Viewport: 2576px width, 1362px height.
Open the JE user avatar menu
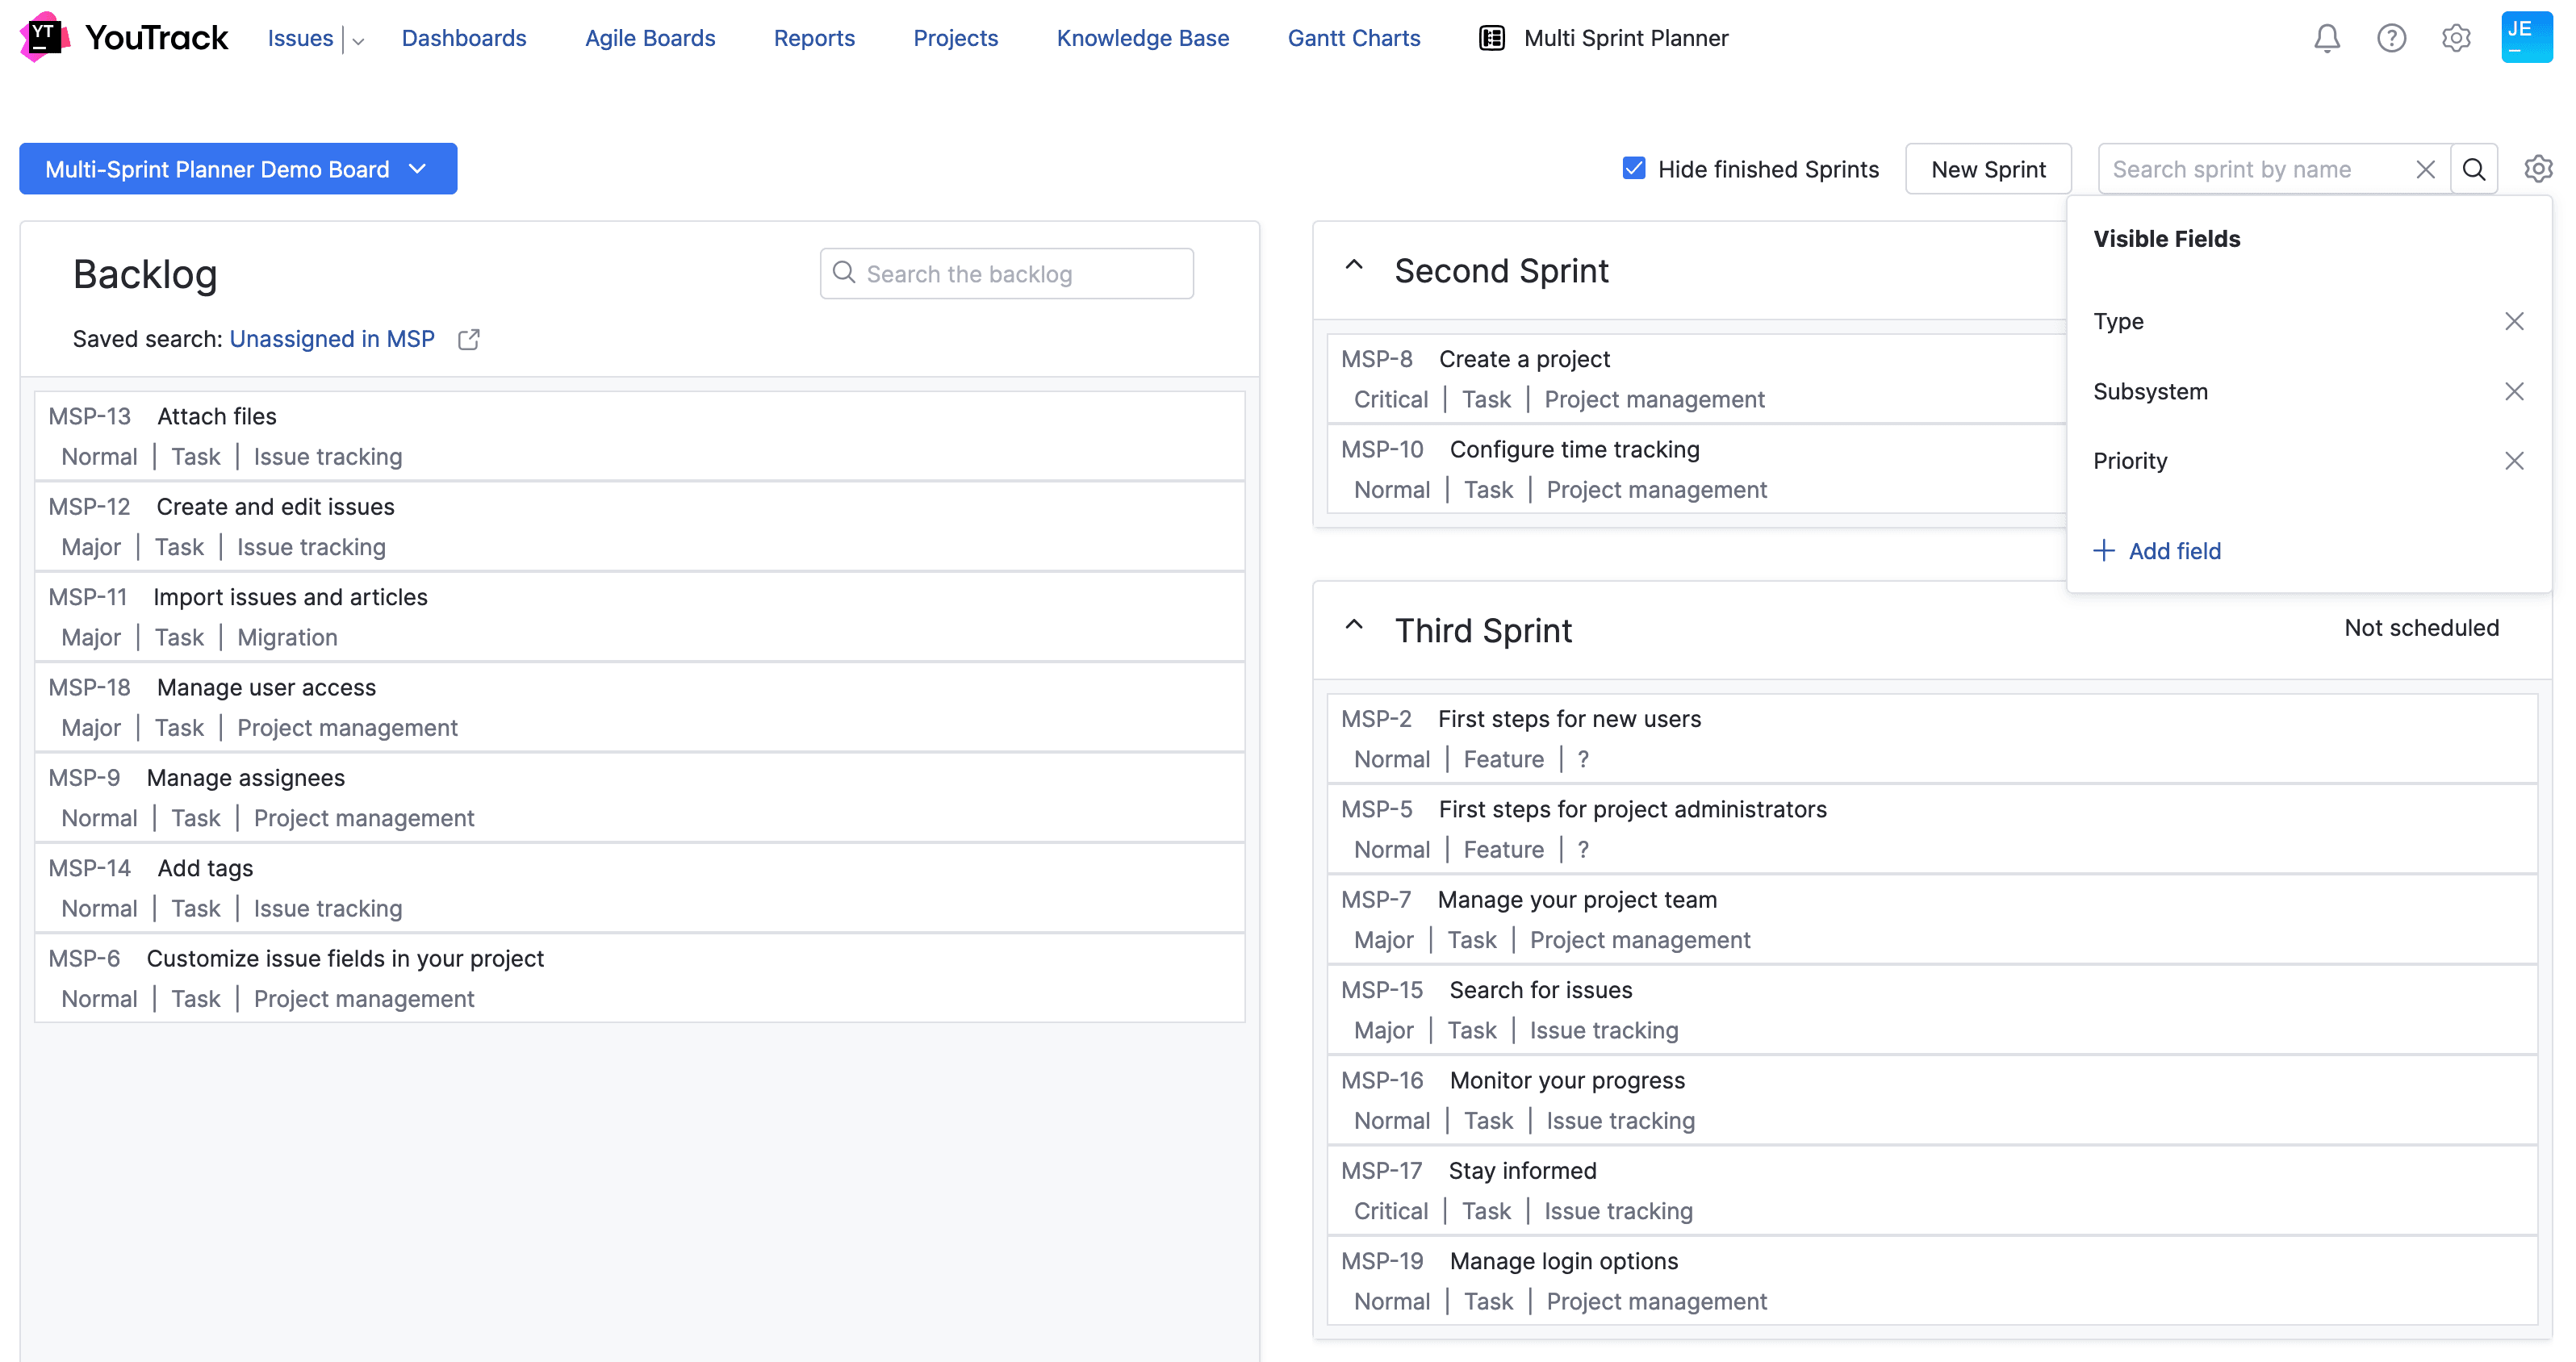[2526, 37]
